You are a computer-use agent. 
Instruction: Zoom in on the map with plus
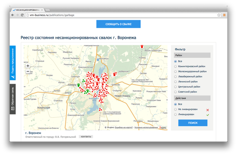point(28,66)
